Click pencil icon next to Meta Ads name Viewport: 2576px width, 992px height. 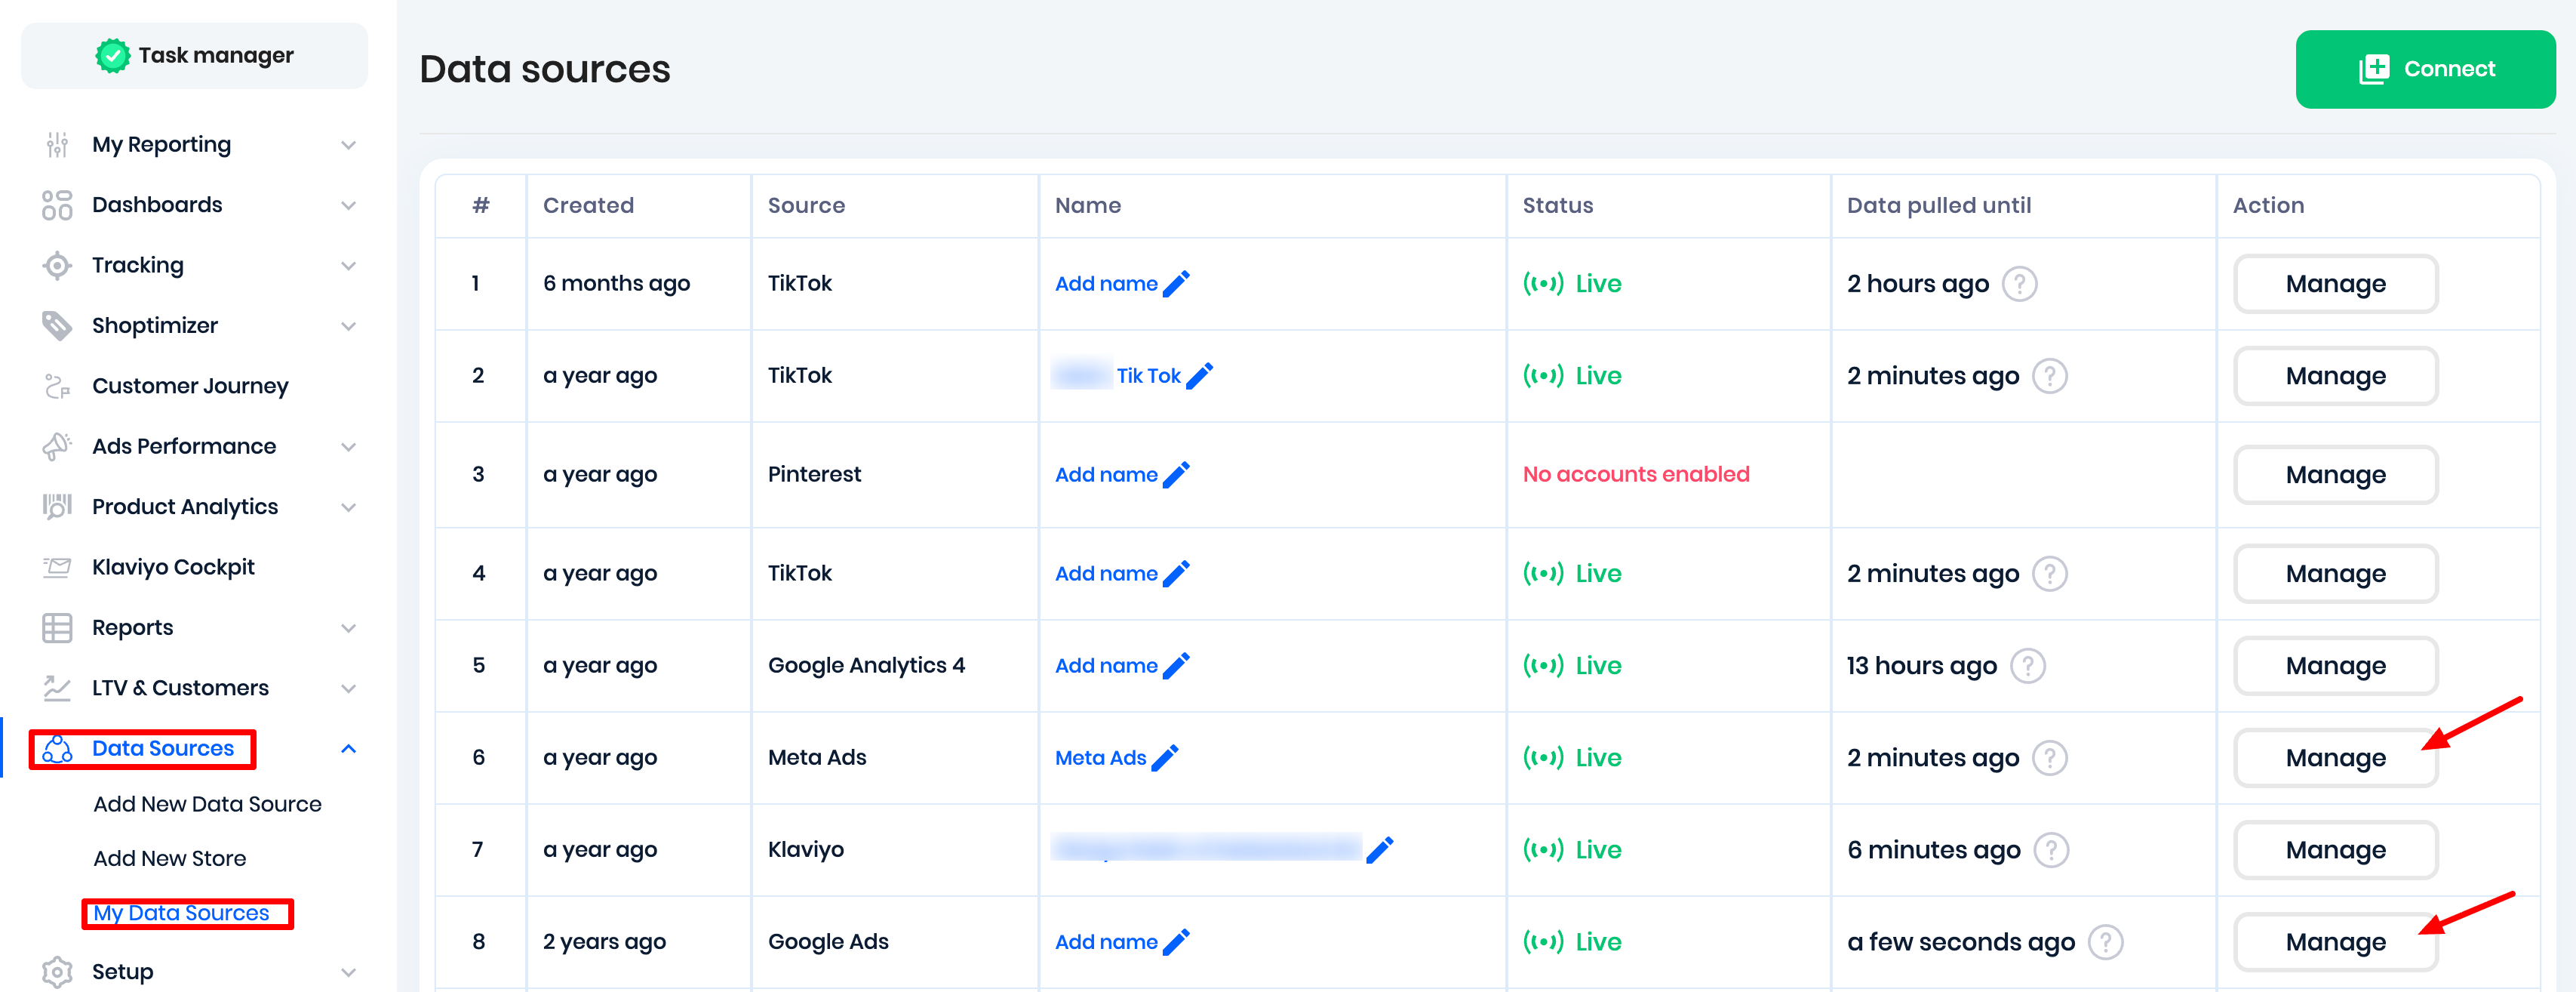click(1165, 758)
